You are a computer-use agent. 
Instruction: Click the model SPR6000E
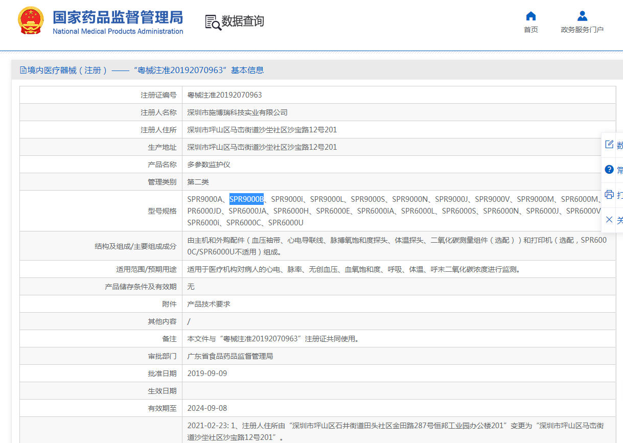click(x=333, y=211)
